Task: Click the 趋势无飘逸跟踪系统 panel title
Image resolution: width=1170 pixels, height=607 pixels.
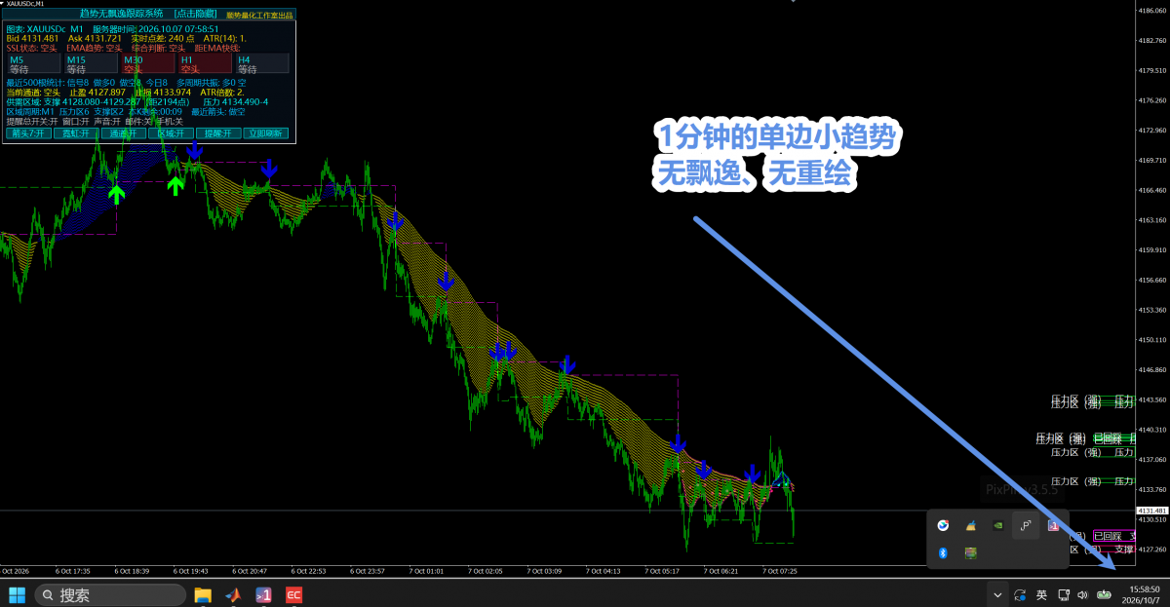Action: click(122, 15)
